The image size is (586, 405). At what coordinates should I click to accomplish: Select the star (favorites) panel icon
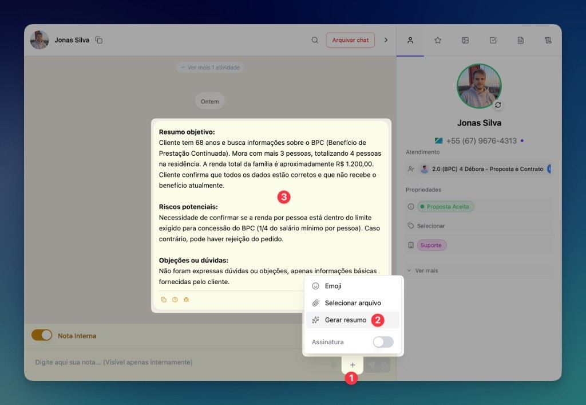437,40
